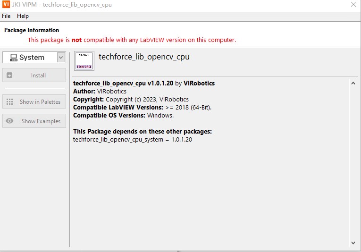Open the File menu
The height and width of the screenshot is (252, 361).
[x=6, y=16]
